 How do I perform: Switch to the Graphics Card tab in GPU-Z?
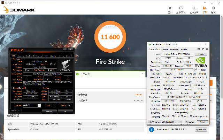[x=154, y=49]
